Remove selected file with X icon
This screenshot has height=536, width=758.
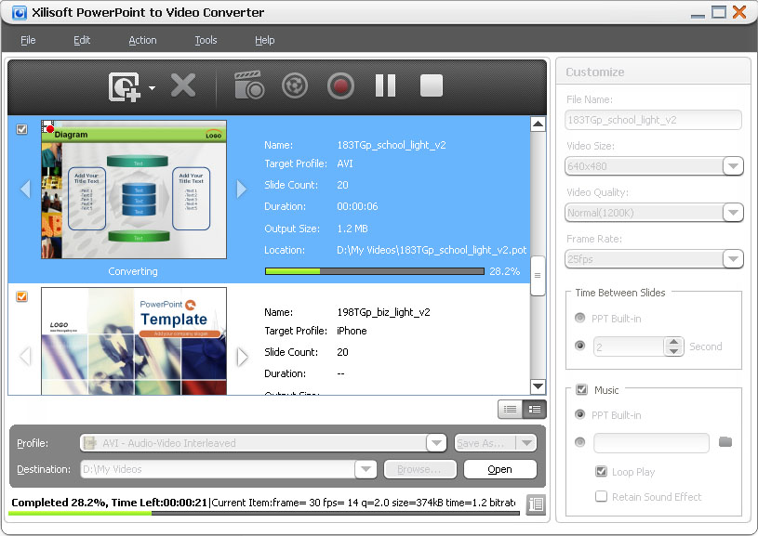pos(183,86)
